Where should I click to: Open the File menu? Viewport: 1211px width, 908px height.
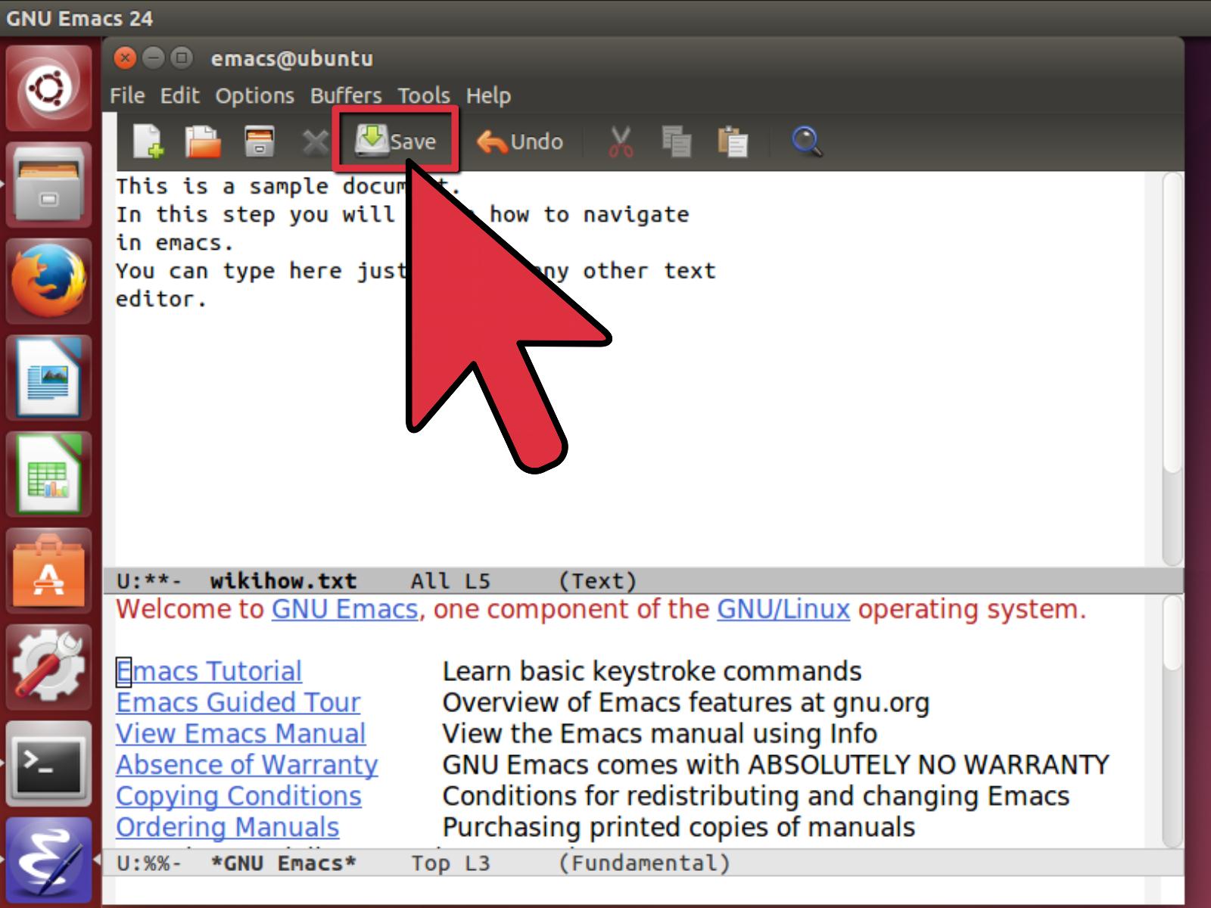point(126,95)
